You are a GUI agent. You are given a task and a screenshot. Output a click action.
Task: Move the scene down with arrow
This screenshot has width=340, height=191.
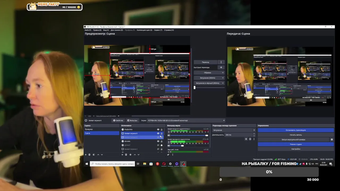[102, 155]
